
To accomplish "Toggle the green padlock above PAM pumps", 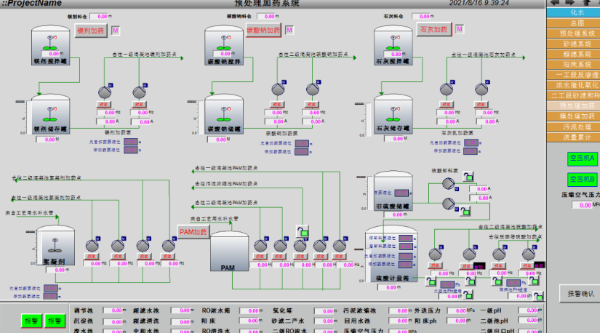I will click(300, 232).
